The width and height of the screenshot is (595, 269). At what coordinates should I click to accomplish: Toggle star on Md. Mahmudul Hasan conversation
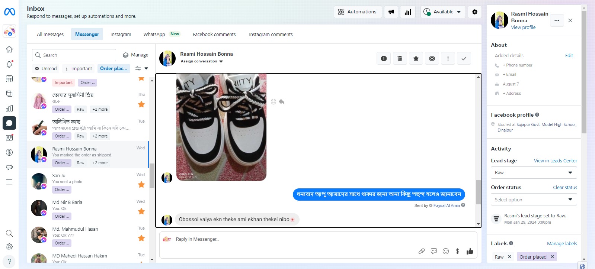tap(141, 238)
